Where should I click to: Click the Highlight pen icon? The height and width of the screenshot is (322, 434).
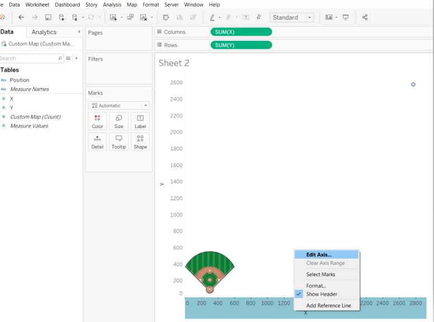[x=212, y=17]
